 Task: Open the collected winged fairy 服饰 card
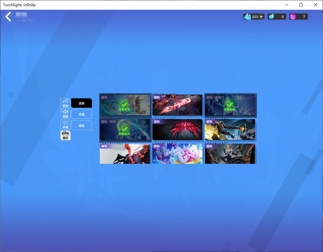[125, 105]
